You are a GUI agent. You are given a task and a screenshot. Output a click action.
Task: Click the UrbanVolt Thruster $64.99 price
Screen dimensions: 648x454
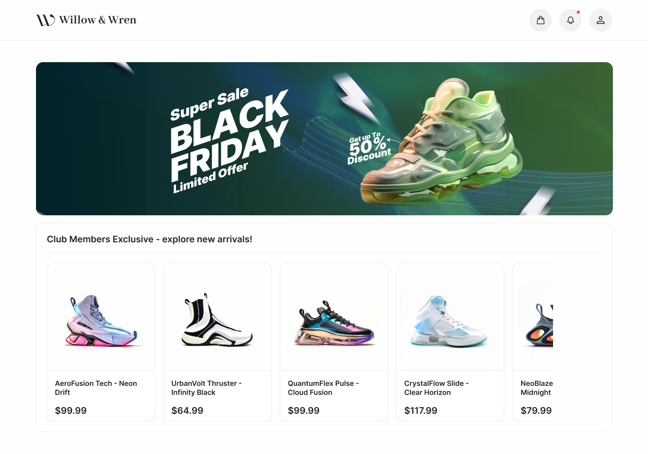[188, 410]
